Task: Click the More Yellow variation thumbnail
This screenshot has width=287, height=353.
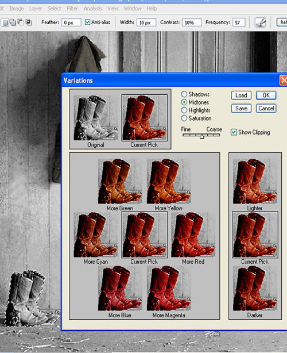Action: click(x=169, y=181)
